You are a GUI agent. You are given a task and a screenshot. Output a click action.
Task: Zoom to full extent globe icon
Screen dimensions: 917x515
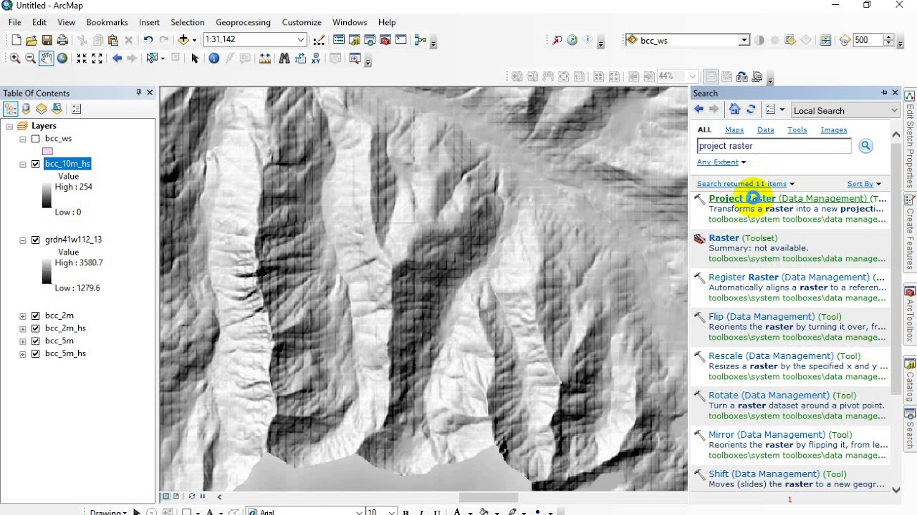pos(62,59)
